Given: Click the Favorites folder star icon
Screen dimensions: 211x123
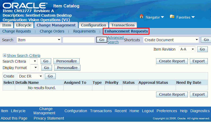Looking at the screenshot, I should coord(172,17).
